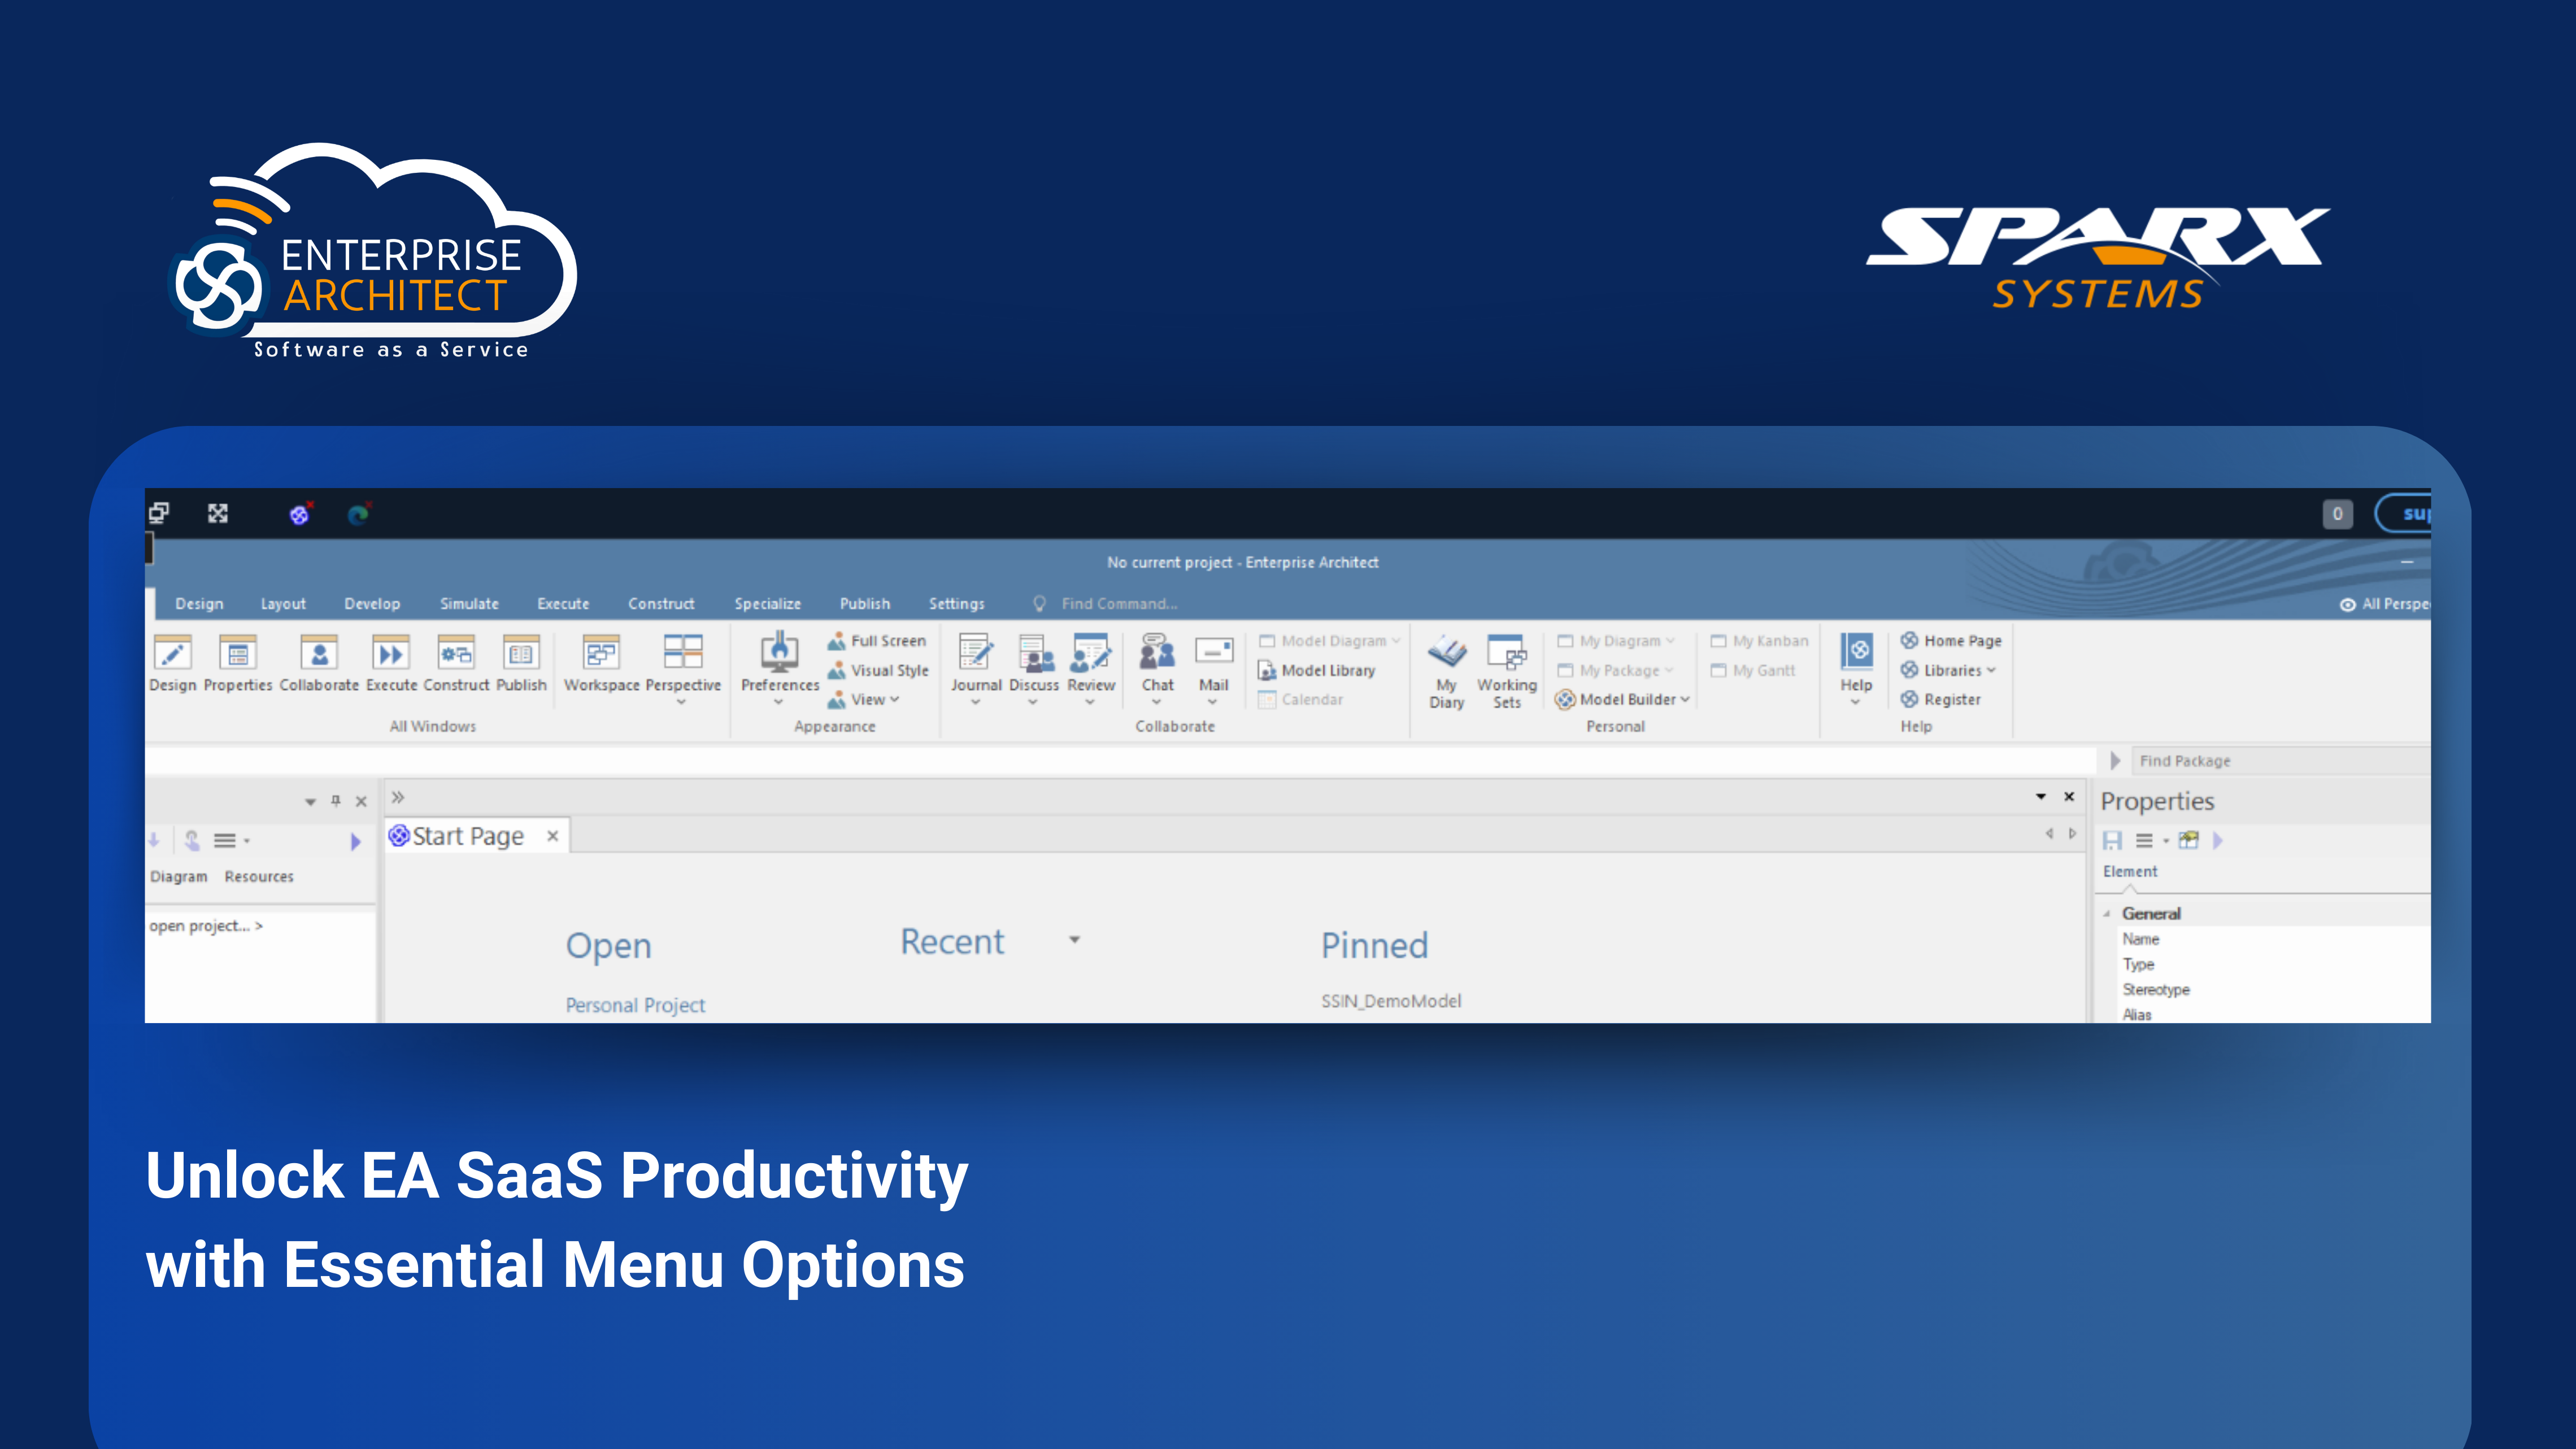Click the Find Command search field

click(1118, 604)
